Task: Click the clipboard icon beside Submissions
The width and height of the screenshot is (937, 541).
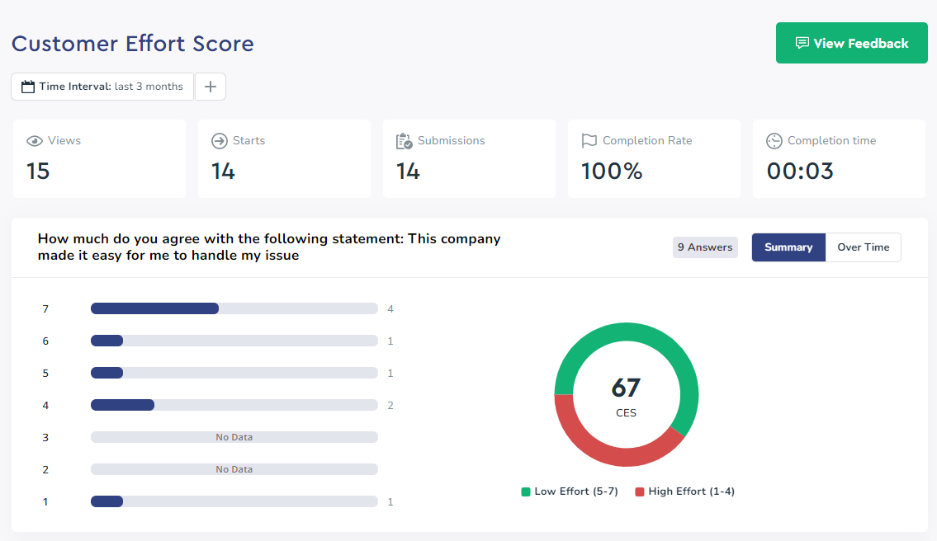Action: point(404,141)
